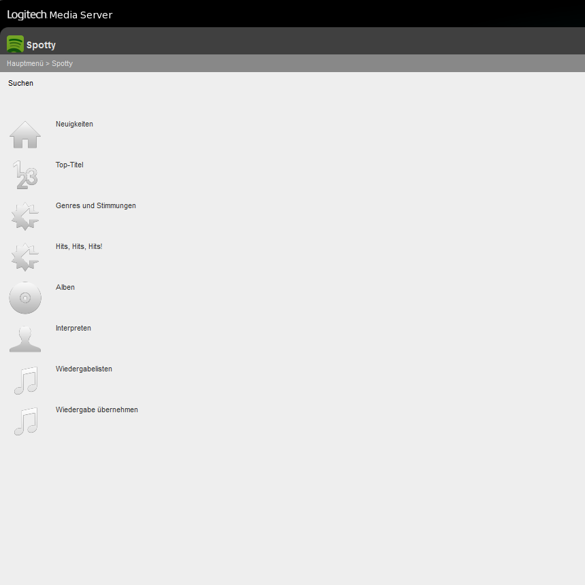
Task: Open the Hits, Hits, Hits! link
Action: [79, 246]
